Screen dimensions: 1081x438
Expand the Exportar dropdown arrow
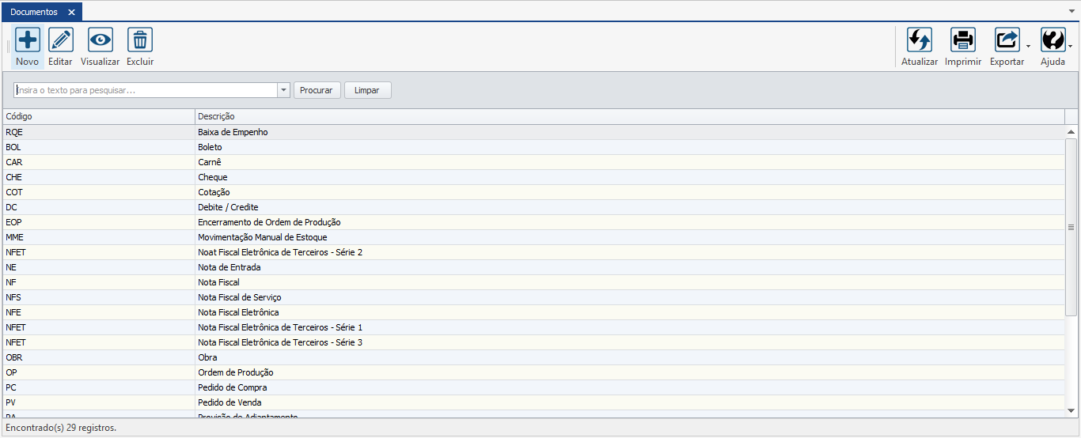pos(1028,47)
